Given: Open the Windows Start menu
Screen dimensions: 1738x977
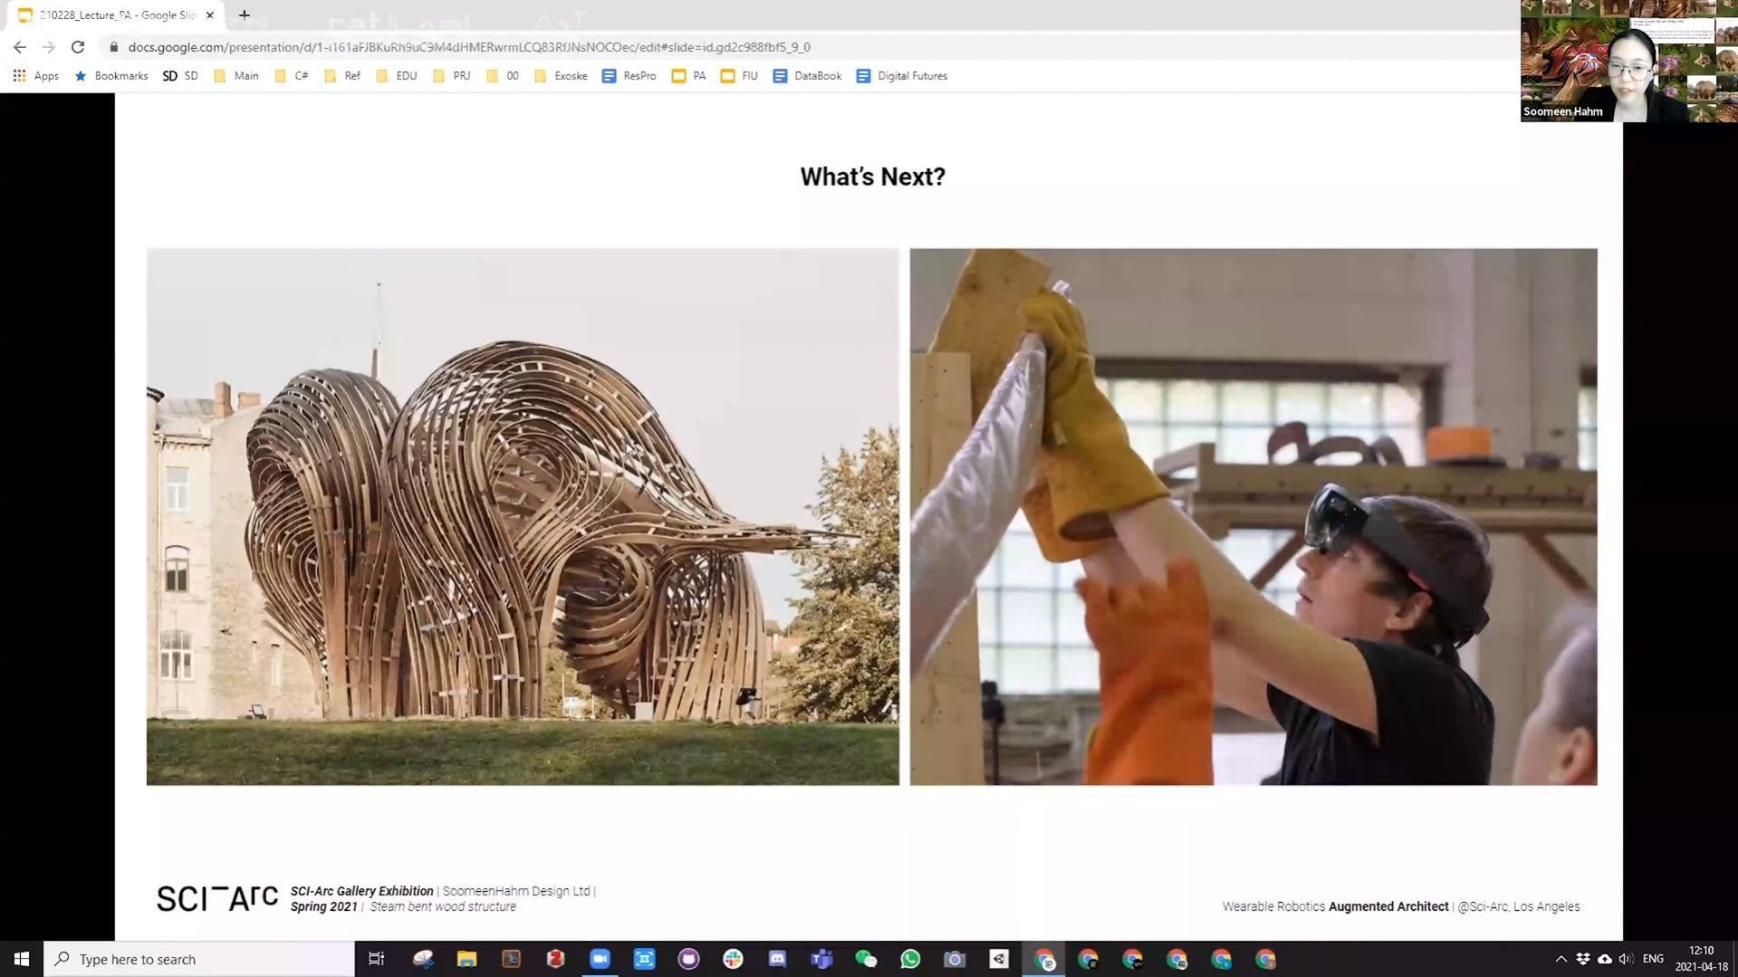Looking at the screenshot, I should tap(22, 959).
